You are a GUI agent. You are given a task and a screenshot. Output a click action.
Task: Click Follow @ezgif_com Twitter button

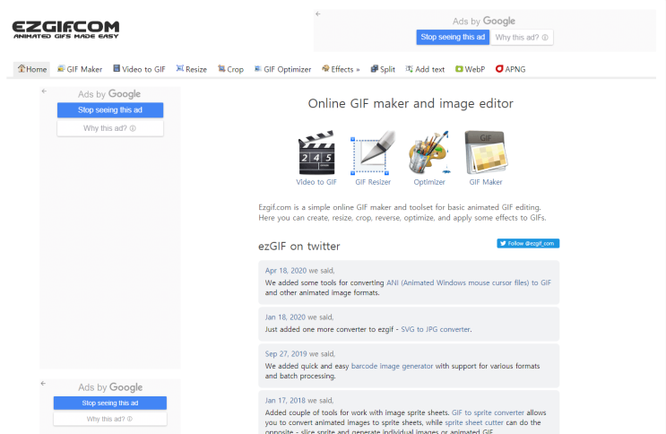pos(528,243)
